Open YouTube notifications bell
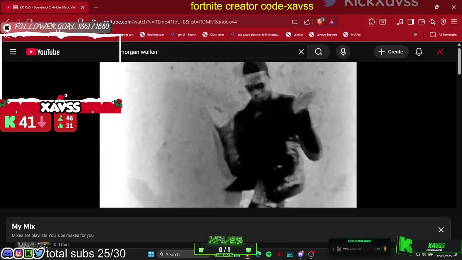This screenshot has height=260, width=462. point(419,52)
